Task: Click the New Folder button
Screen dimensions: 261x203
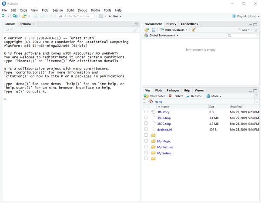Action: (x=154, y=96)
